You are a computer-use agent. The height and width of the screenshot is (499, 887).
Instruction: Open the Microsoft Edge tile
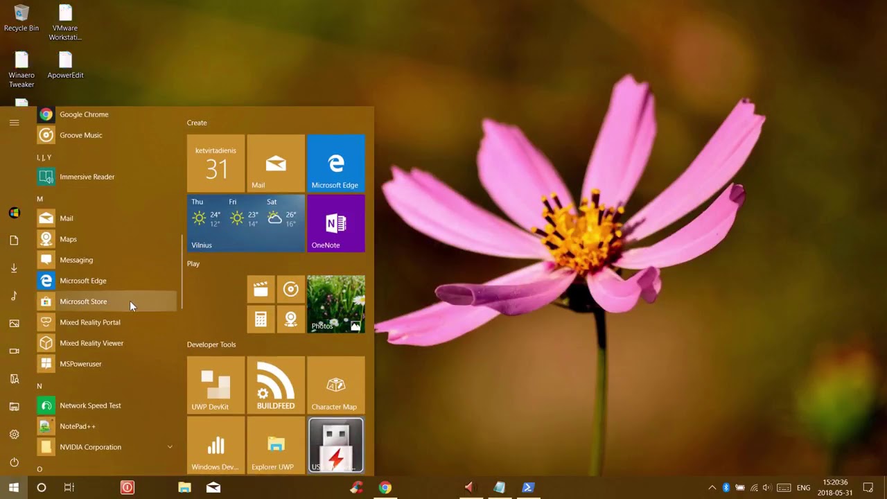336,163
